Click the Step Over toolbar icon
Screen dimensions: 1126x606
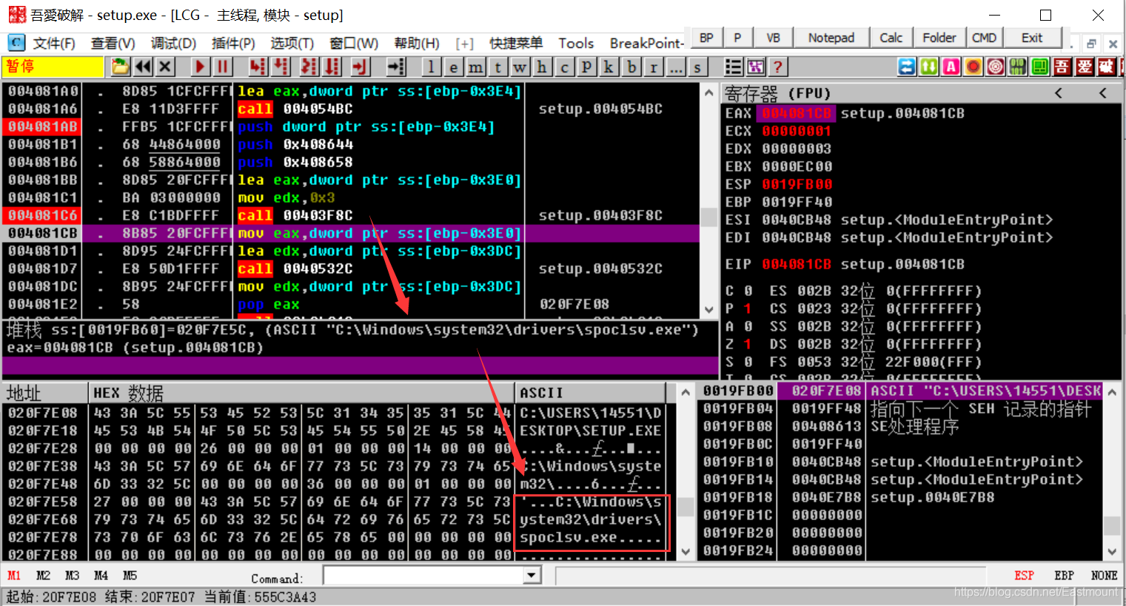[x=281, y=67]
